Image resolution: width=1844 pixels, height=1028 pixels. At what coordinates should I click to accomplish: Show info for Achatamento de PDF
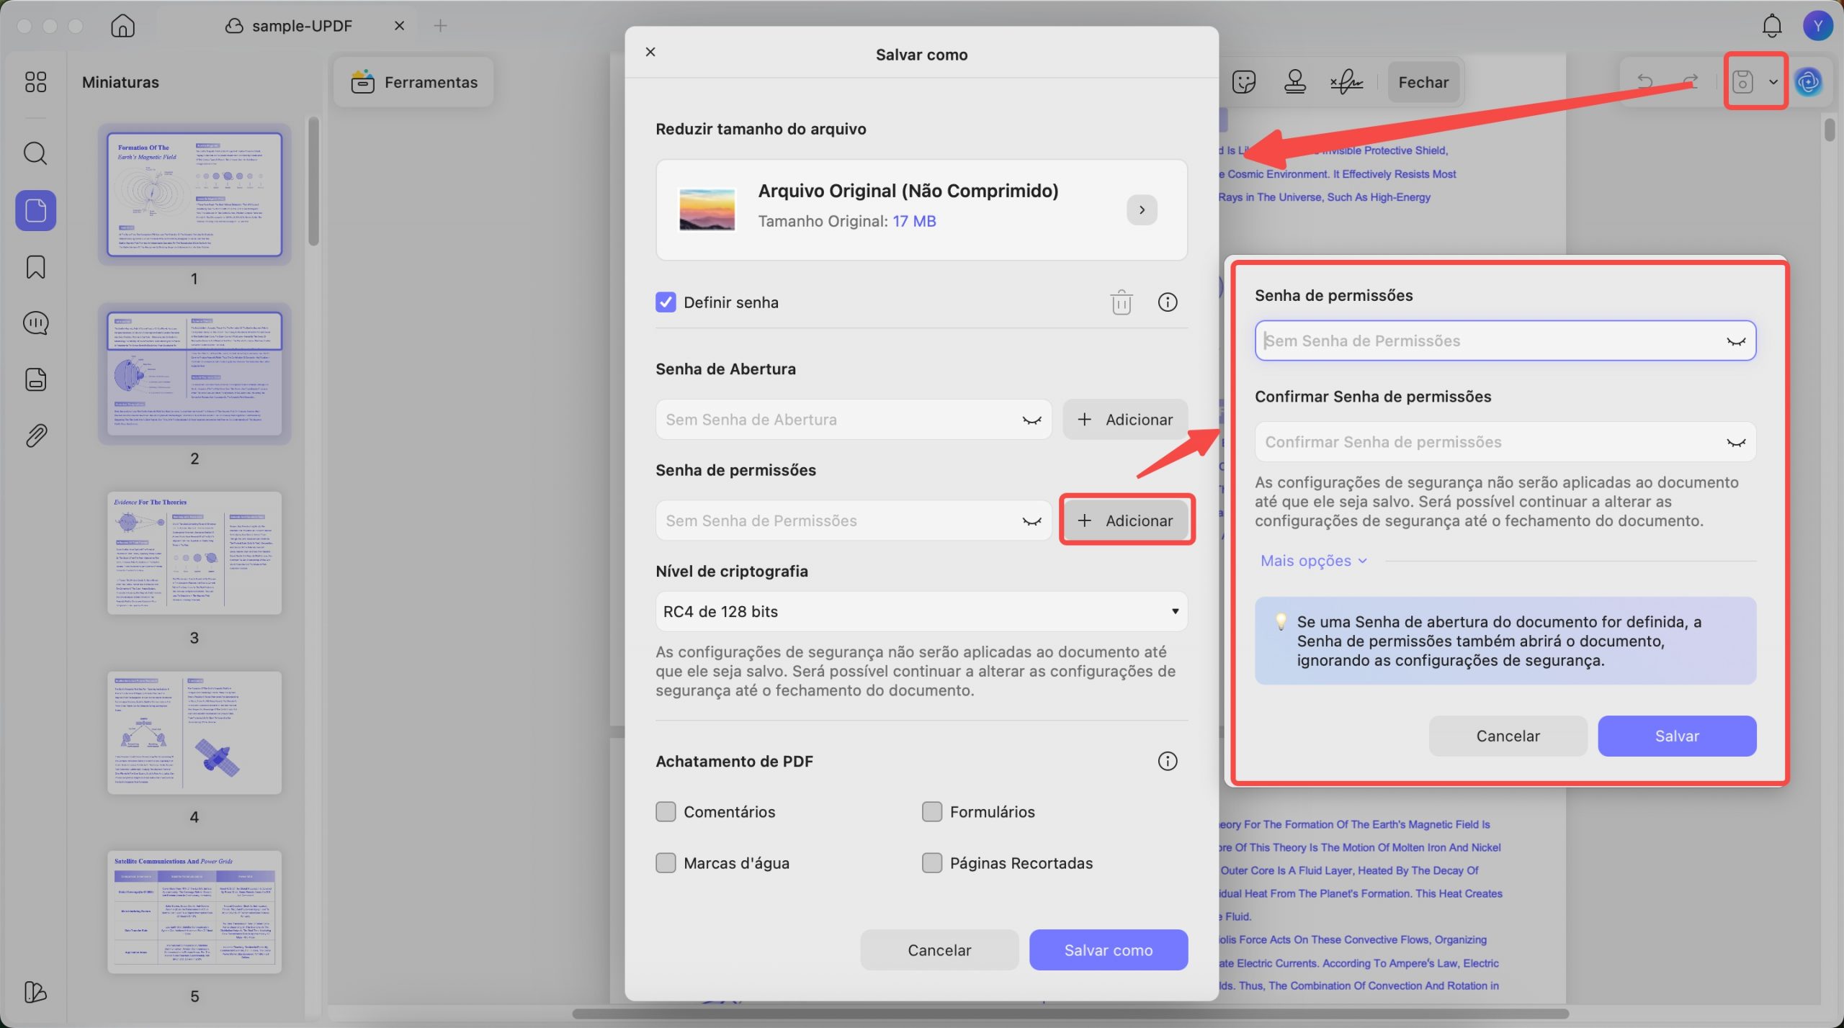[x=1168, y=761]
